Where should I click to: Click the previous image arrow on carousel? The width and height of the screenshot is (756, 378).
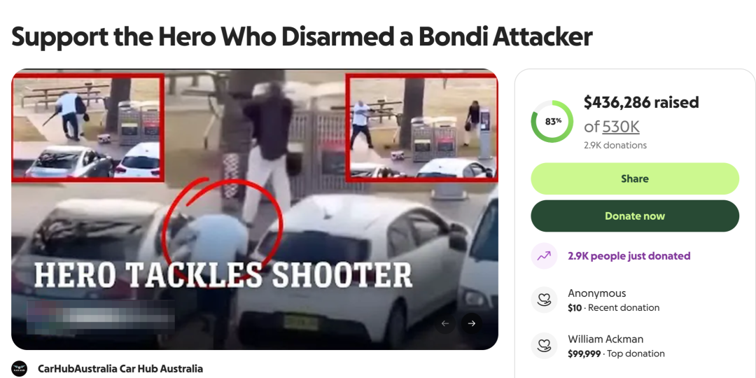pos(445,323)
